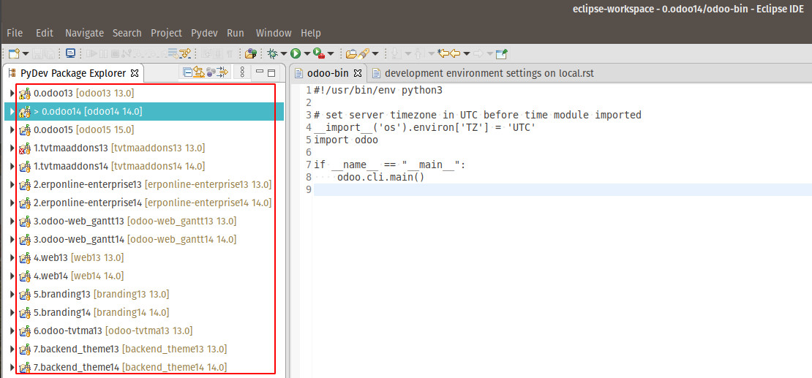The height and width of the screenshot is (378, 812).
Task: Expand the 4.web14 project node
Action: click(x=12, y=276)
